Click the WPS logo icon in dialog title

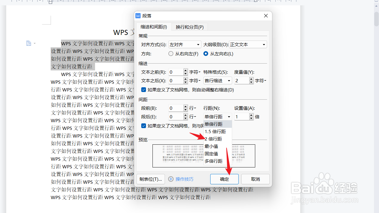[x=138, y=16]
